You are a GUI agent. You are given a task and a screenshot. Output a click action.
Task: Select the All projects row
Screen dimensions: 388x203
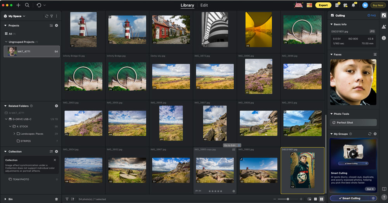point(31,34)
